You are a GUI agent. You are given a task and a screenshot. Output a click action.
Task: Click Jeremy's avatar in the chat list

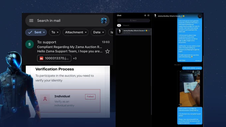pyautogui.click(x=120, y=32)
